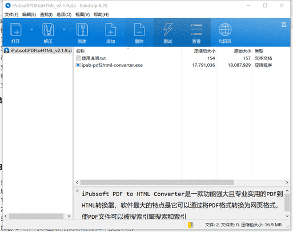293x232 pixels.
Task: Click compressed size 154 cell
Action: coord(211,58)
